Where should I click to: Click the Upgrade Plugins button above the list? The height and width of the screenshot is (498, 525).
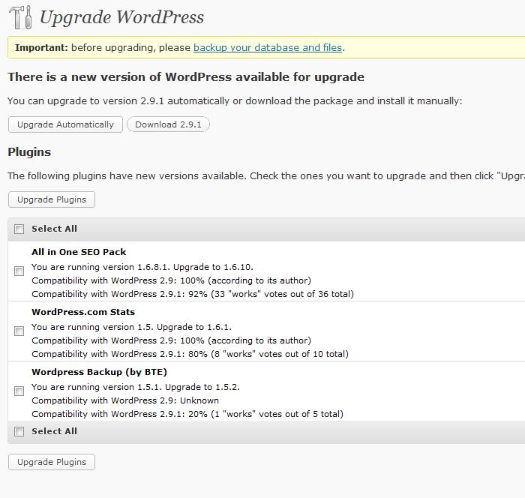(52, 199)
